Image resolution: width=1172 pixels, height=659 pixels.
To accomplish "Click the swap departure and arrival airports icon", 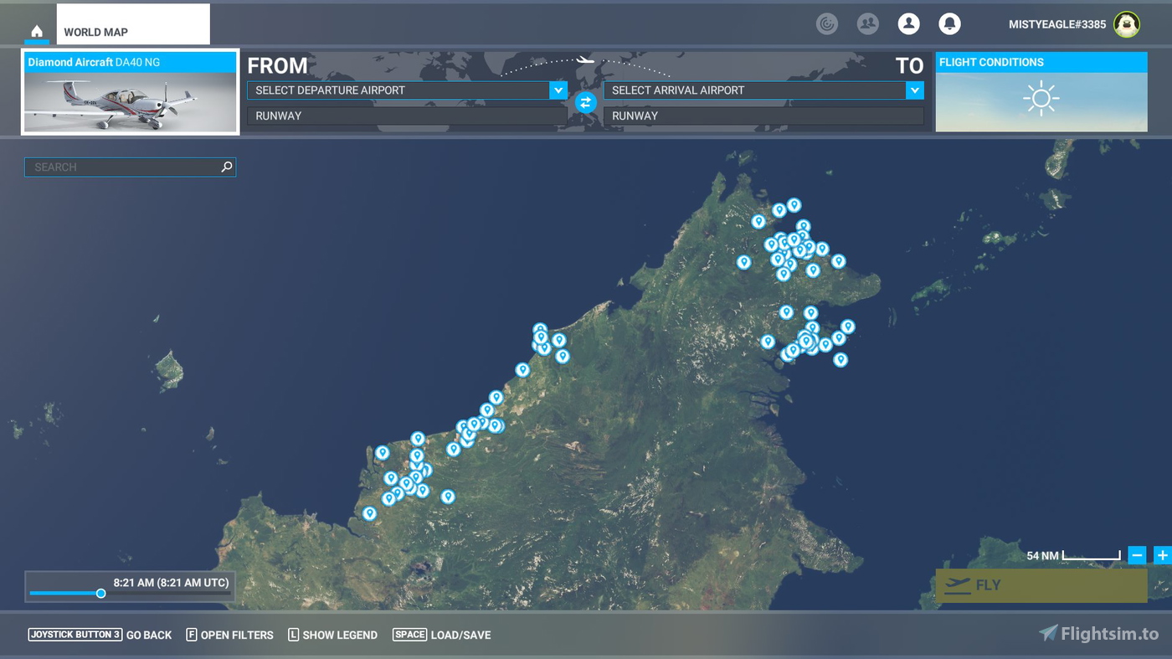I will click(x=585, y=103).
